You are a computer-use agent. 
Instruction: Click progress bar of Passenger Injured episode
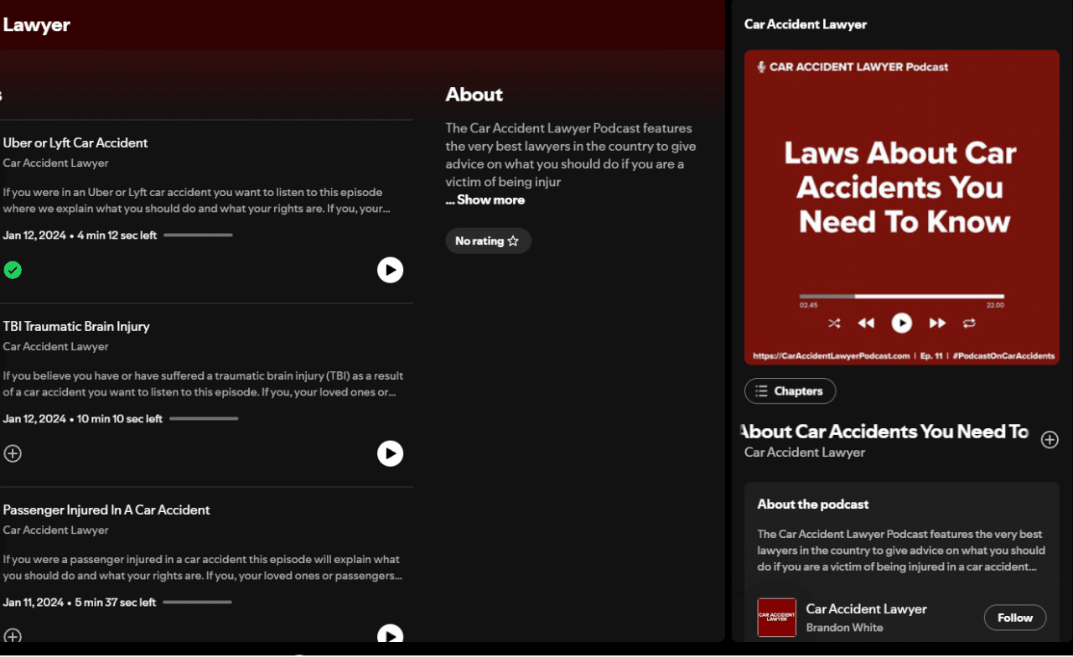[197, 602]
